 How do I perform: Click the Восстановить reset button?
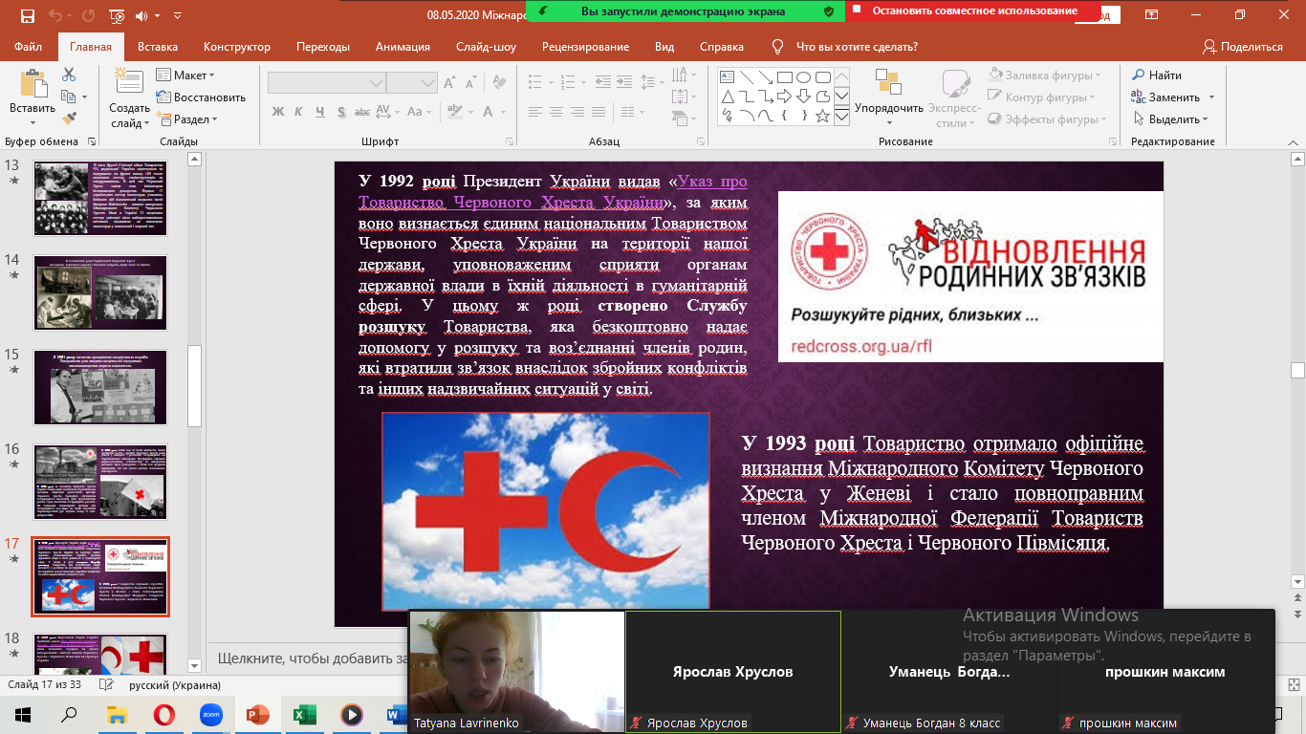coord(201,97)
